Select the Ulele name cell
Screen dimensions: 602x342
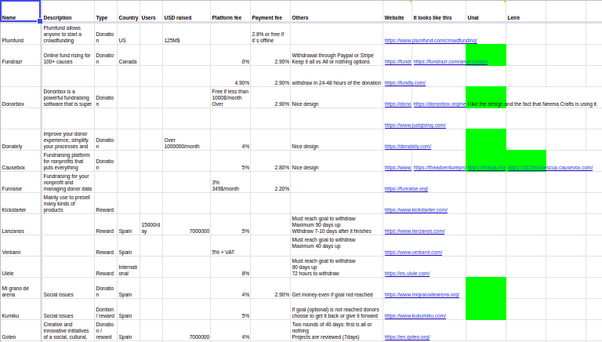[x=20, y=267]
